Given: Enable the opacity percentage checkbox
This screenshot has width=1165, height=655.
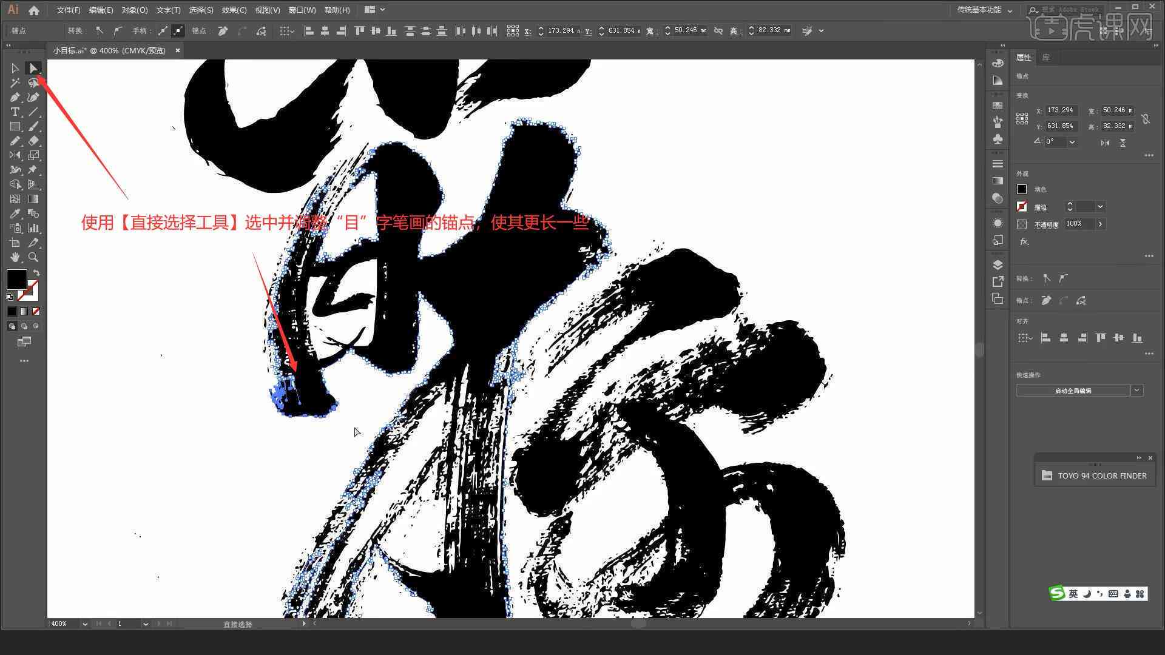Looking at the screenshot, I should [1022, 224].
